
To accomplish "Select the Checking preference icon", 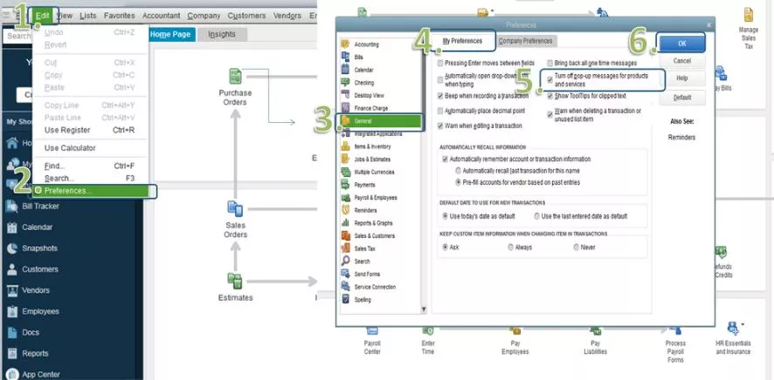I will tap(346, 83).
